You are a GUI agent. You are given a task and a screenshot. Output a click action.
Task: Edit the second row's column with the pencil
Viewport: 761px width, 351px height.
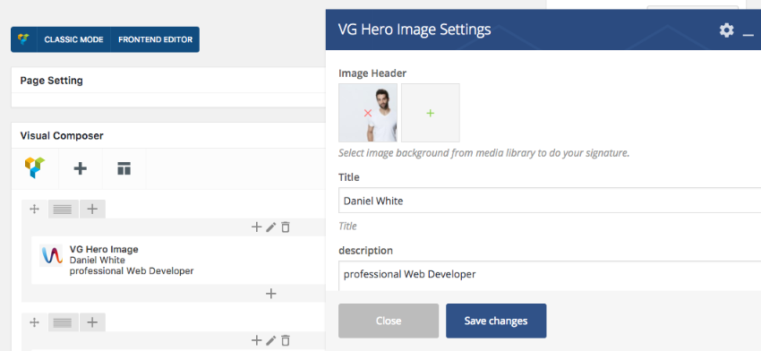coord(270,340)
